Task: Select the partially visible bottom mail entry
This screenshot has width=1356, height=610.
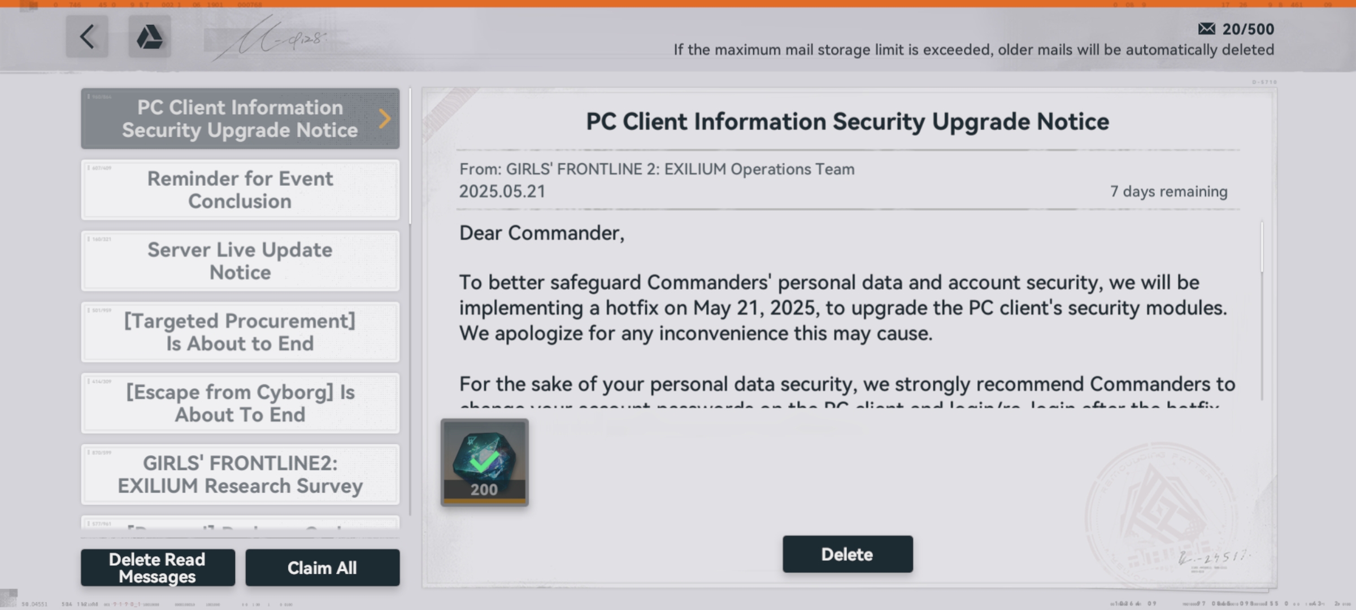Action: coord(240,522)
